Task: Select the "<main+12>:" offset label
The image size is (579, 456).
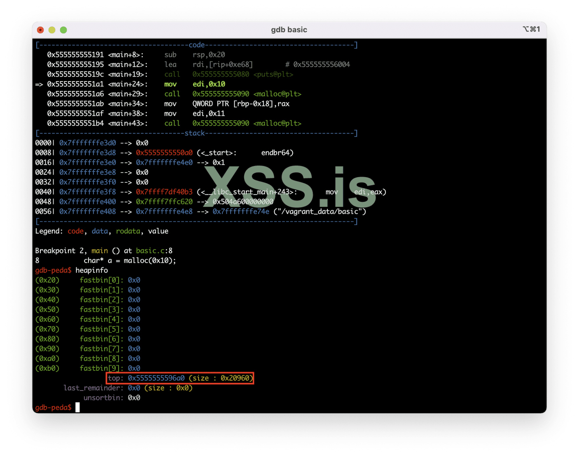Action: (128, 65)
